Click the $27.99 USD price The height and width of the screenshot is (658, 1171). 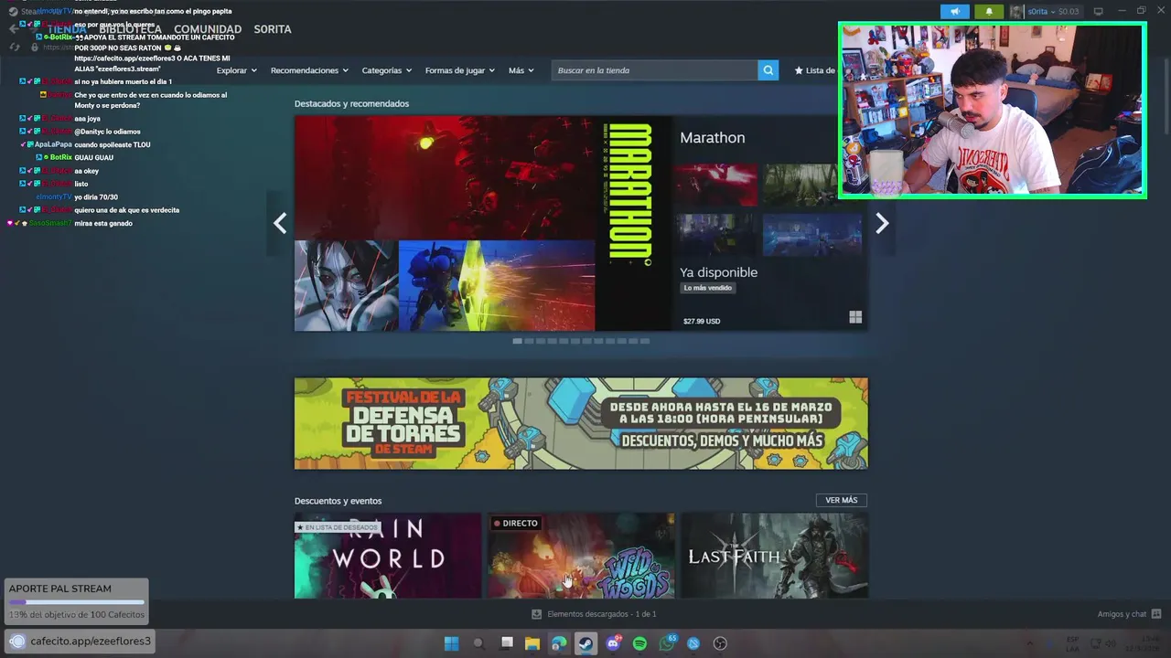tap(702, 322)
